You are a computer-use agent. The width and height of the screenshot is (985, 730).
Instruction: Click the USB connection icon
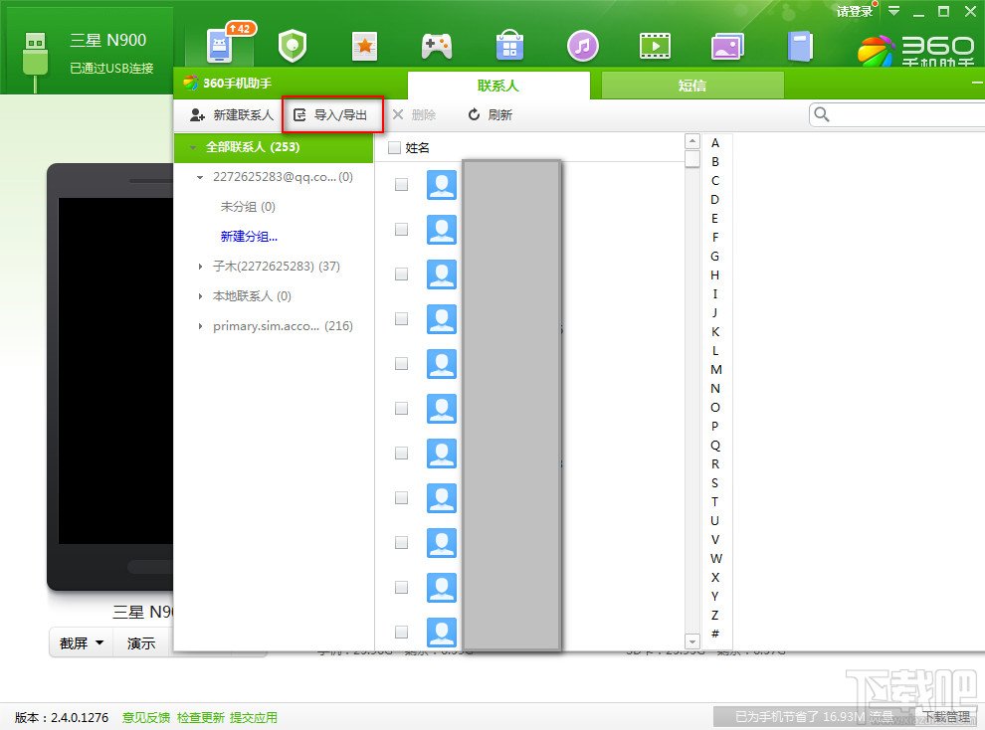pyautogui.click(x=35, y=60)
